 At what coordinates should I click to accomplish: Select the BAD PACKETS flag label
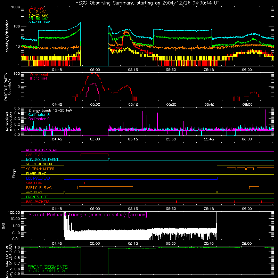click(38, 202)
